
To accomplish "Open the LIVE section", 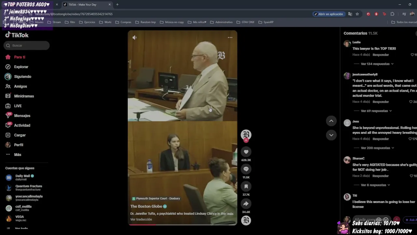I will [x=18, y=106].
